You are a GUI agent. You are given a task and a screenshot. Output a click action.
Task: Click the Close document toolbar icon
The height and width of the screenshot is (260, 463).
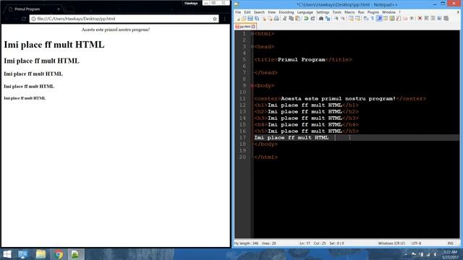click(x=264, y=19)
